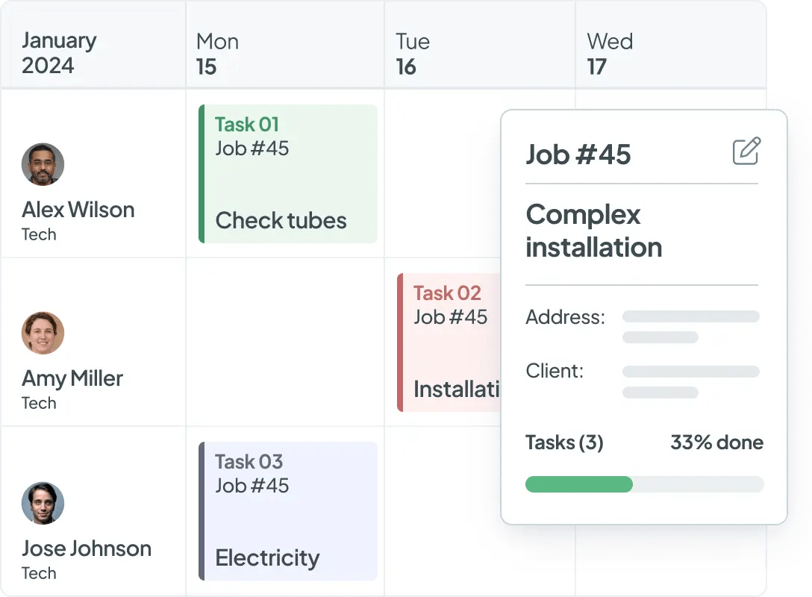Click Amy Miller's profile picture
812x597 pixels.
coord(43,333)
